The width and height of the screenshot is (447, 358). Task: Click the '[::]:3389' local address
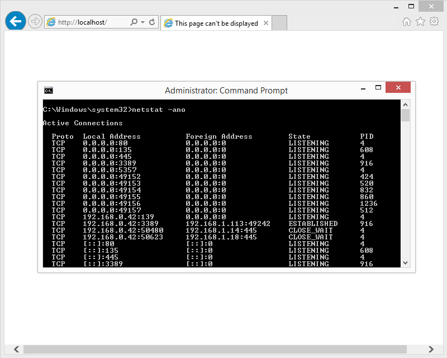tap(103, 264)
